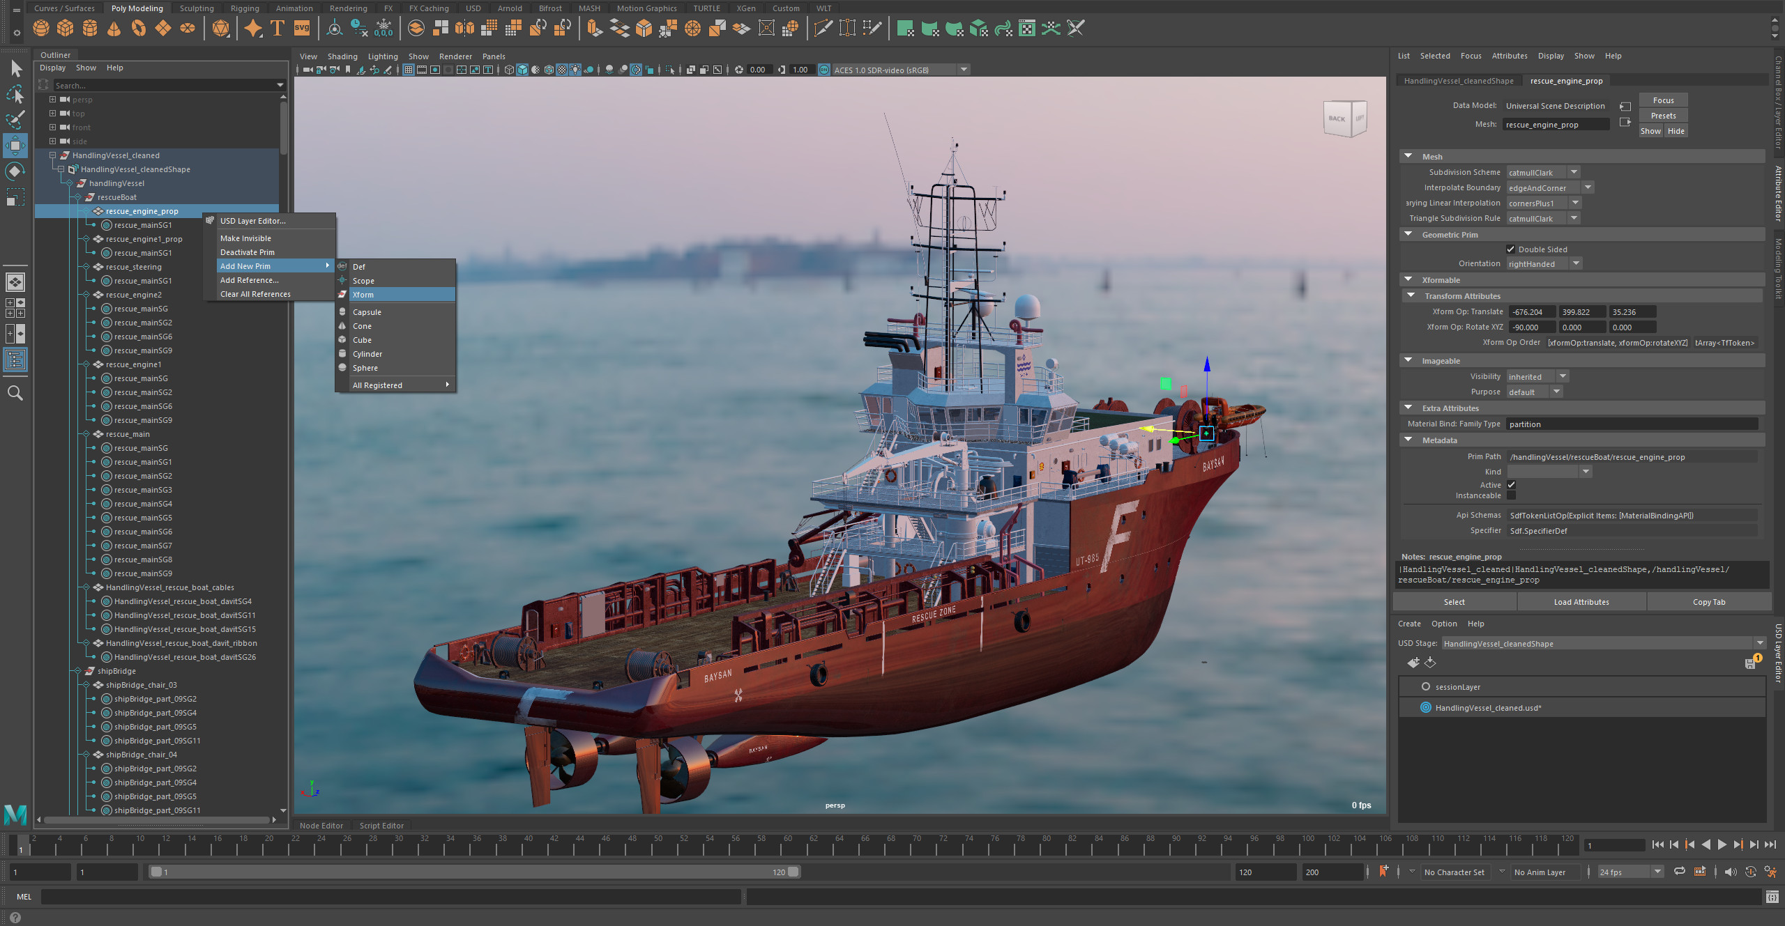Click the search magnifier sidebar icon

[15, 393]
